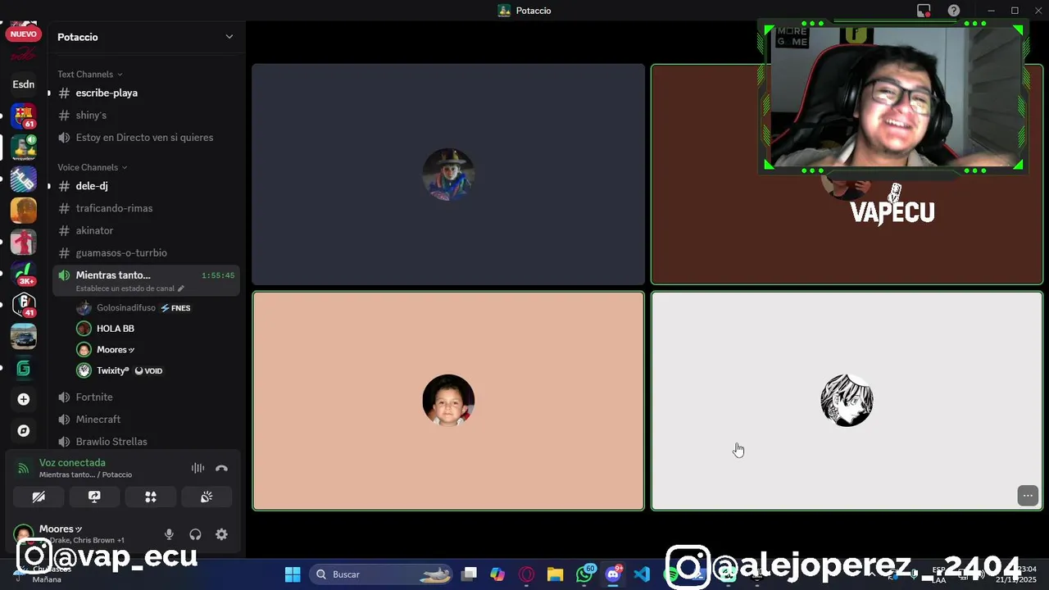Open activities launcher button
The width and height of the screenshot is (1049, 590).
click(151, 497)
